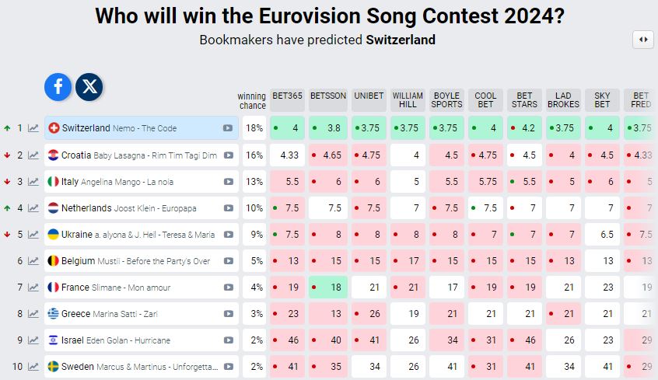Open odds history chart for Ukraine

(33, 235)
